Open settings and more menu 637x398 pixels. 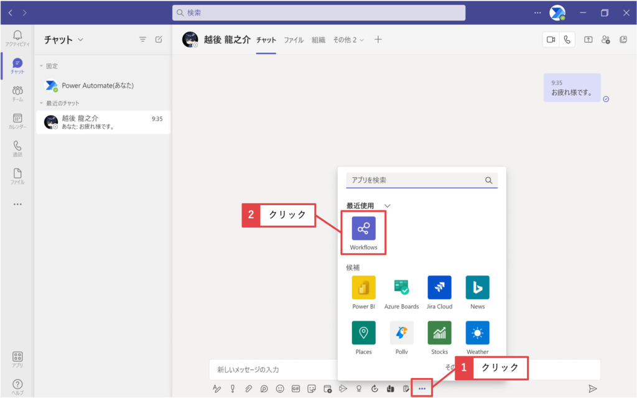[x=537, y=12]
